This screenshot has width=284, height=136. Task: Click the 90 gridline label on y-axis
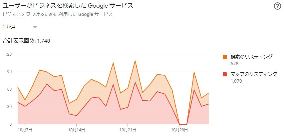click(x=9, y=72)
